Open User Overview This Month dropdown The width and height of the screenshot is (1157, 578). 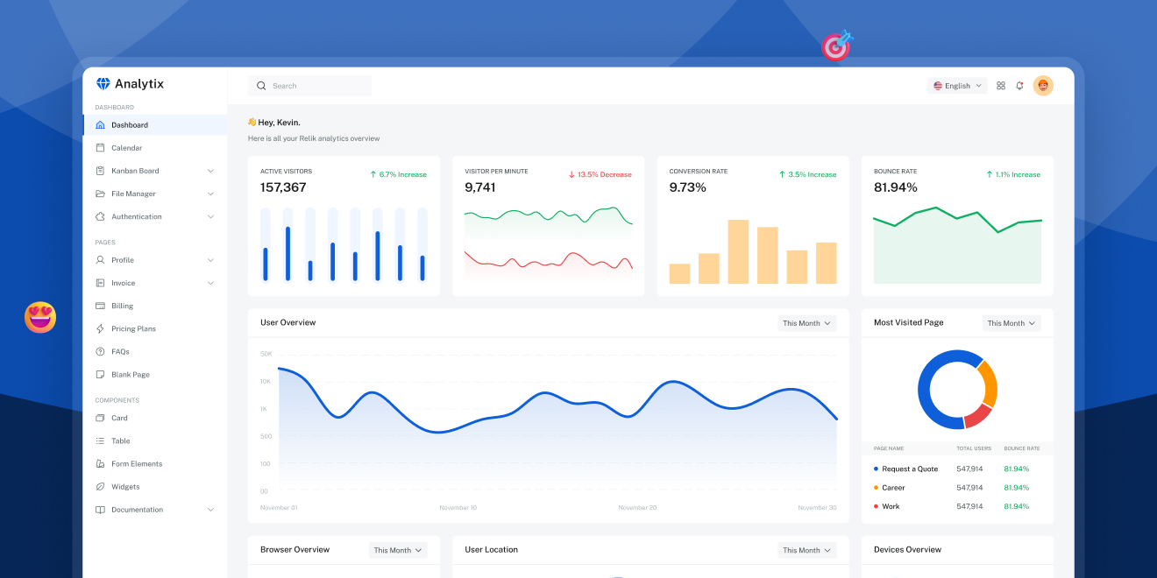coord(807,323)
